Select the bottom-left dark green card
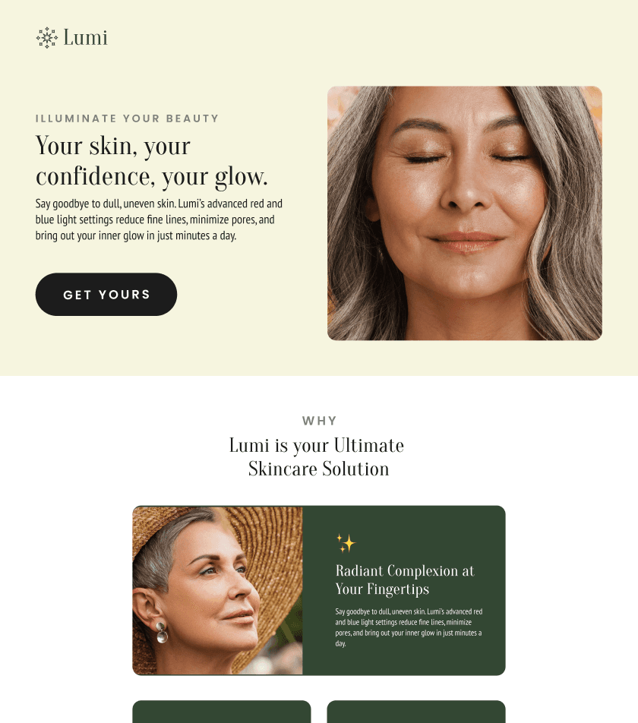This screenshot has width=638, height=723. point(222,712)
